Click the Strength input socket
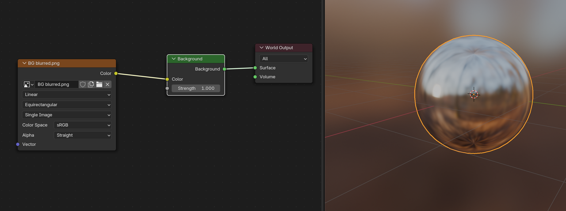Image resolution: width=566 pixels, height=211 pixels. (x=167, y=88)
